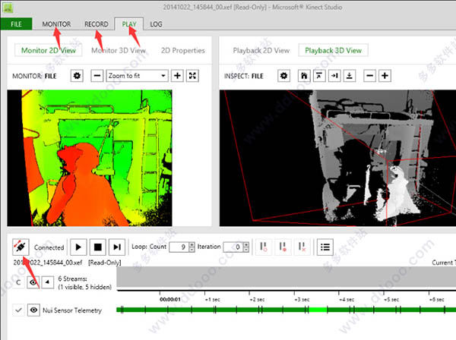This screenshot has width=456, height=340.
Task: Open the Zoom to fit dropdown
Action: [x=137, y=76]
